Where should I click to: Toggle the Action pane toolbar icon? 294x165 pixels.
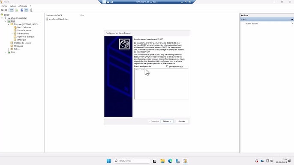(x=26, y=10)
